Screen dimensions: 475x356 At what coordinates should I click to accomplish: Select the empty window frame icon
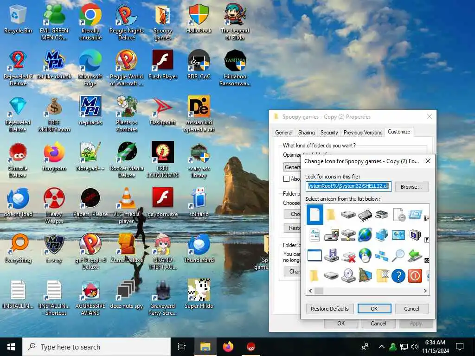[x=315, y=255]
